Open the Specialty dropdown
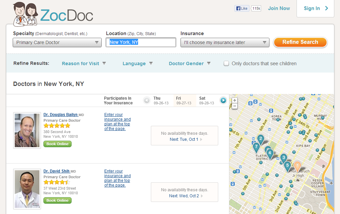 pyautogui.click(x=57, y=42)
